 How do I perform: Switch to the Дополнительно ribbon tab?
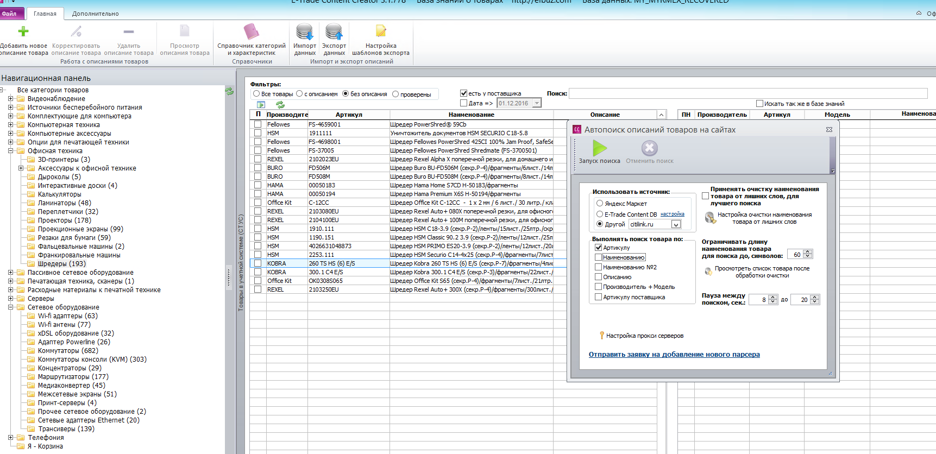click(96, 14)
